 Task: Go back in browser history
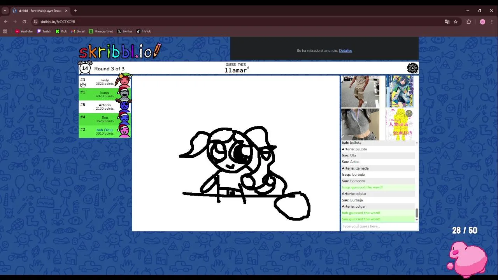(5, 22)
